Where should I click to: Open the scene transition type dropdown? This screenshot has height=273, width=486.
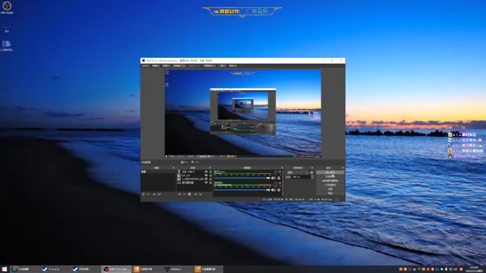pos(298,172)
